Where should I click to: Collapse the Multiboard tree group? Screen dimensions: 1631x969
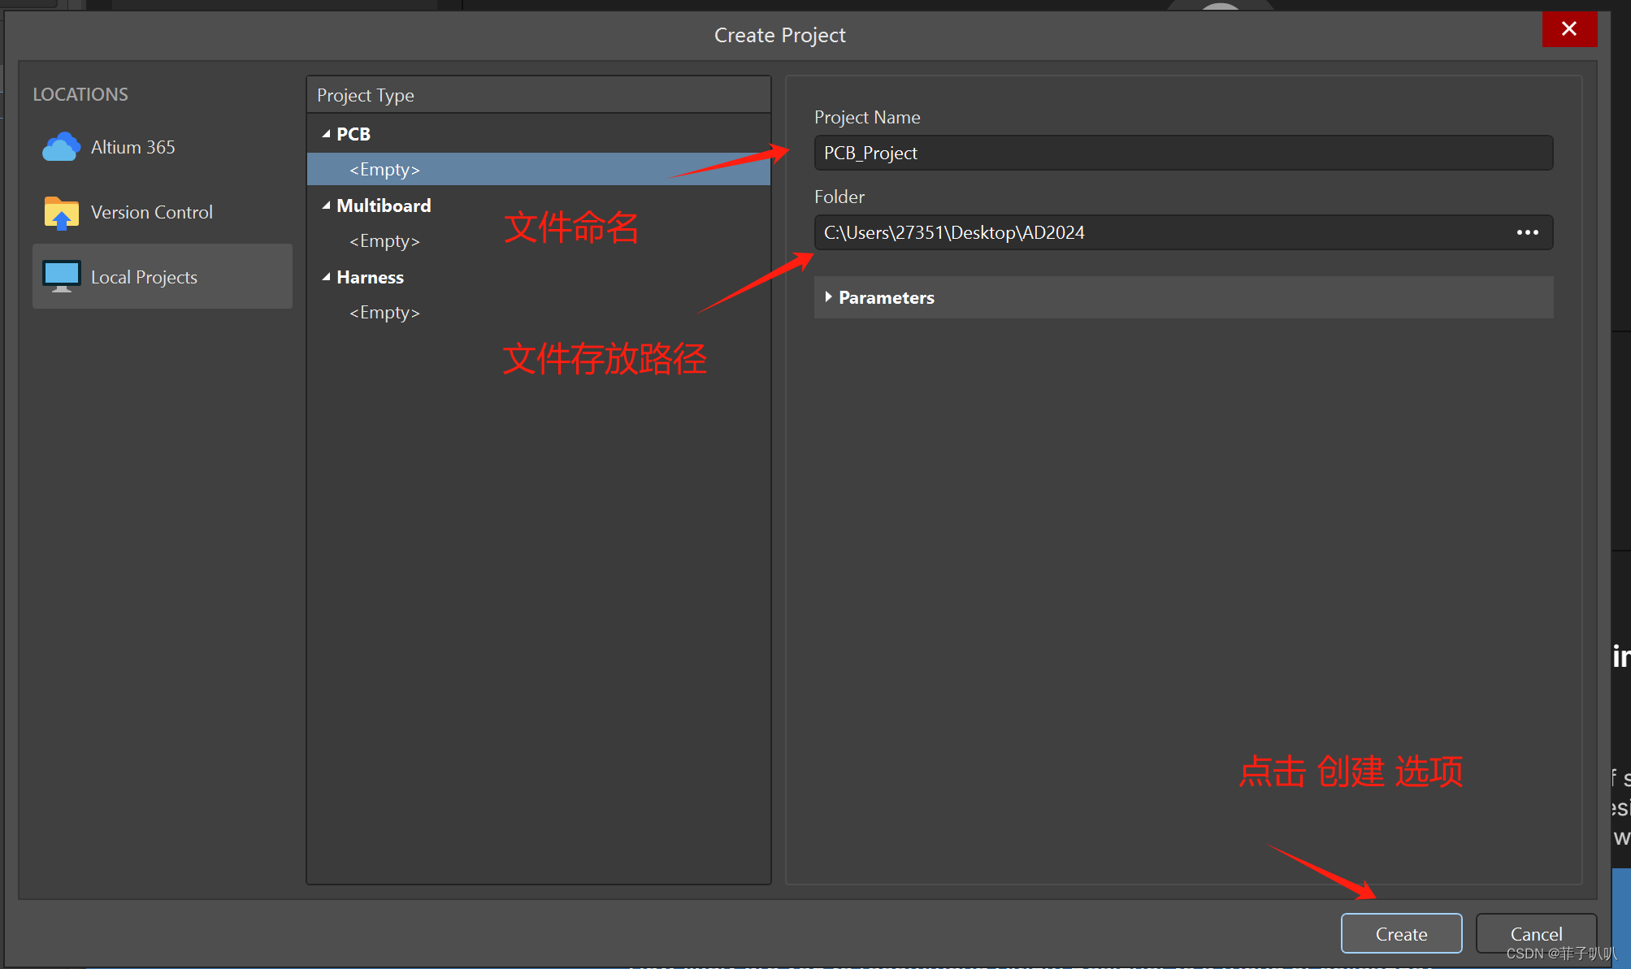[327, 205]
